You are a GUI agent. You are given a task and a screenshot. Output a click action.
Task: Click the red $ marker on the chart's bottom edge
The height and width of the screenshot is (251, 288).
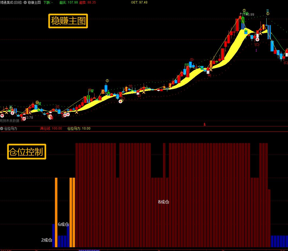[204, 124]
